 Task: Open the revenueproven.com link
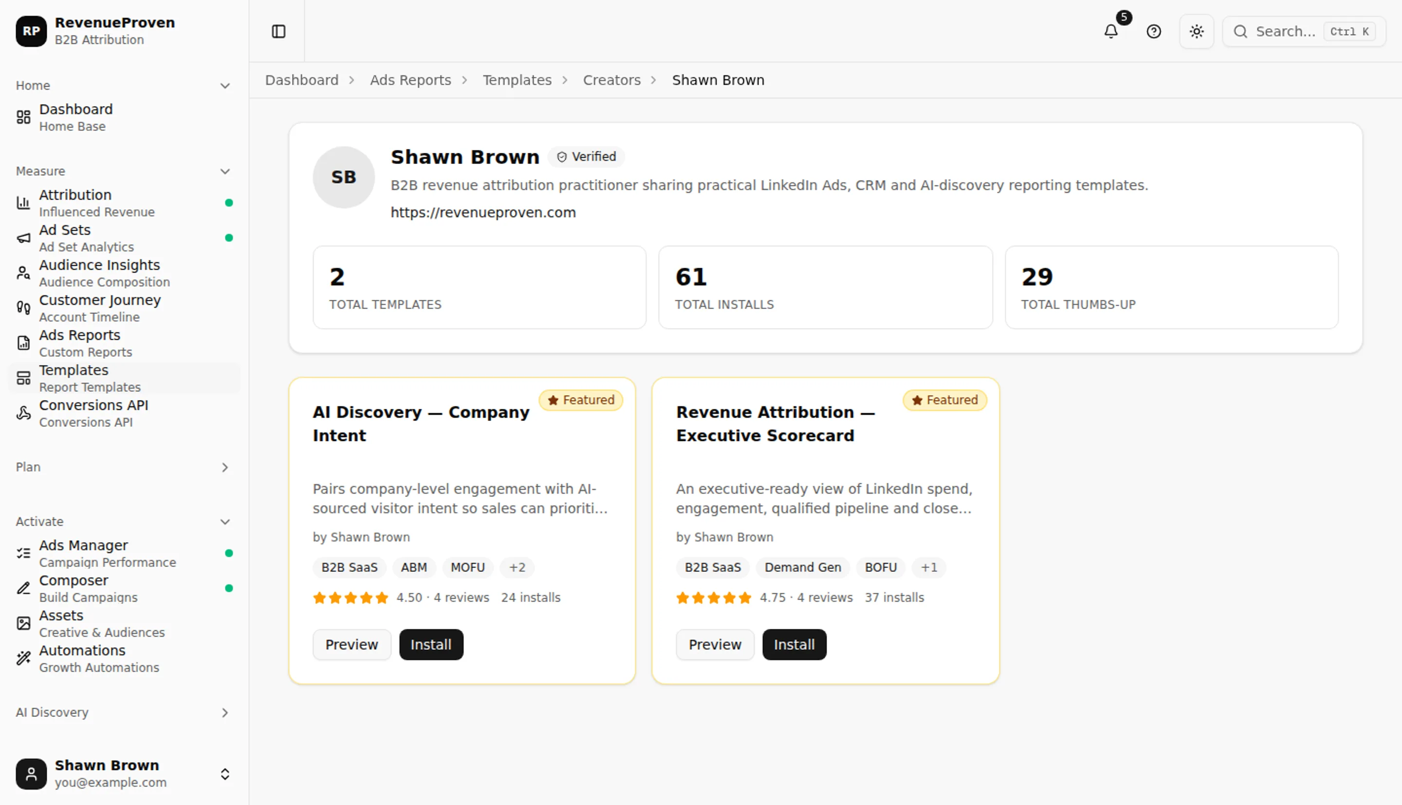point(483,212)
